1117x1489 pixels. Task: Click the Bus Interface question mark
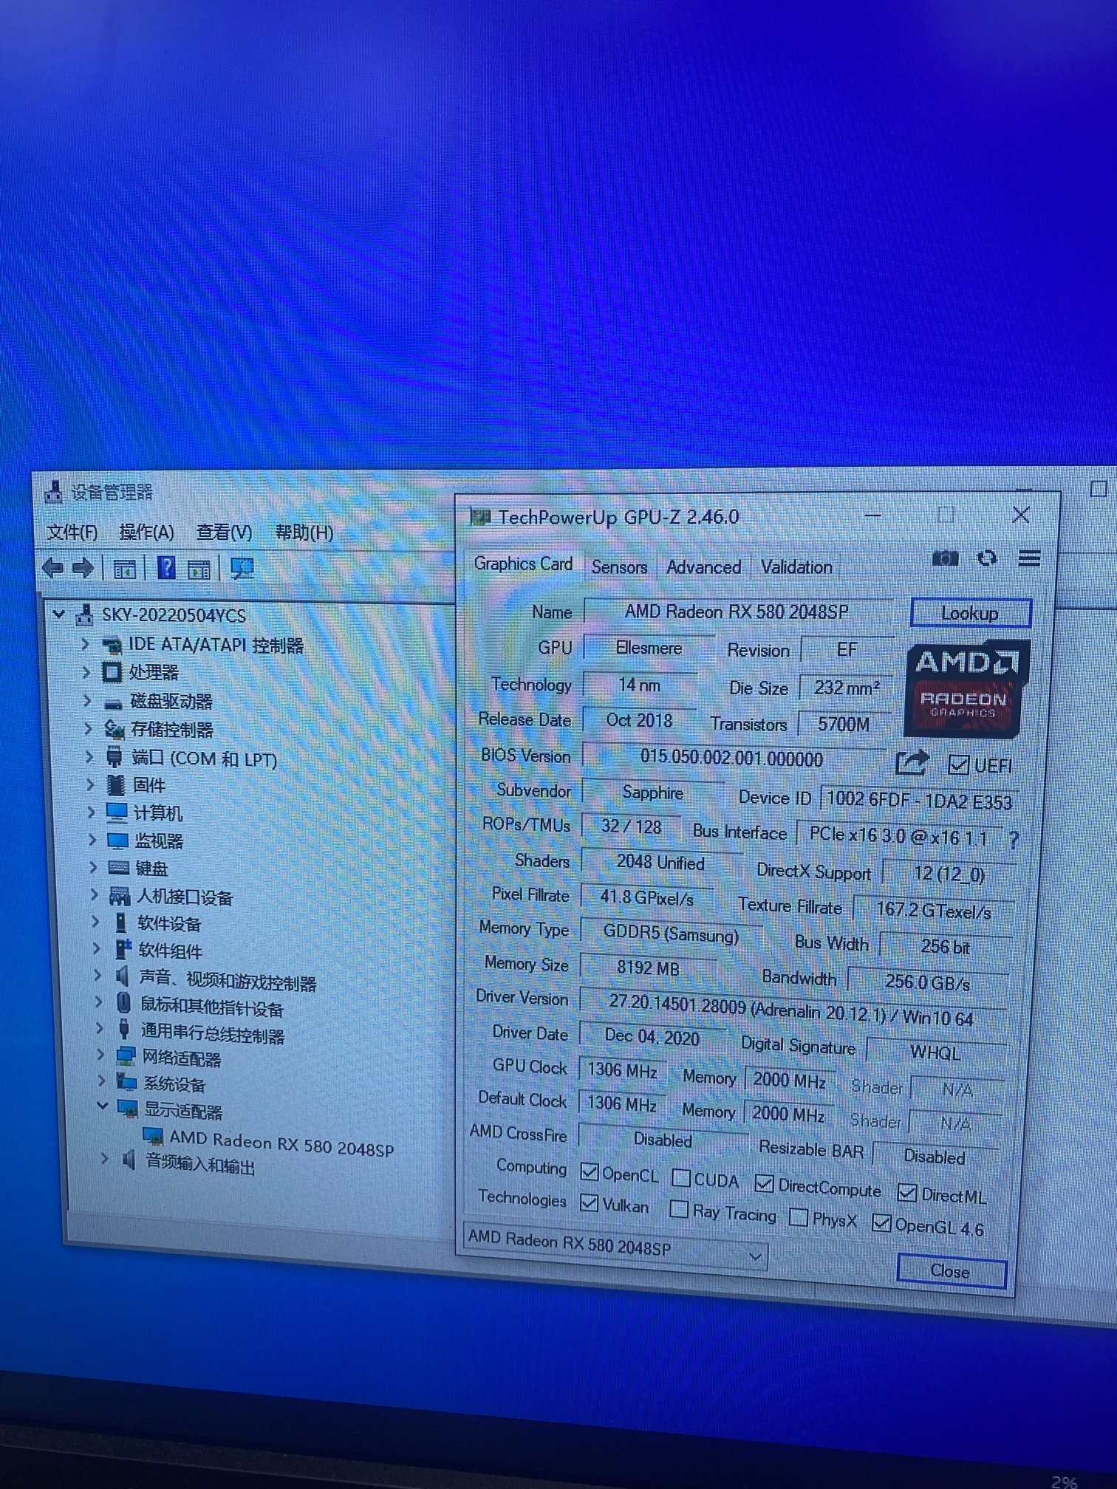click(x=1014, y=840)
